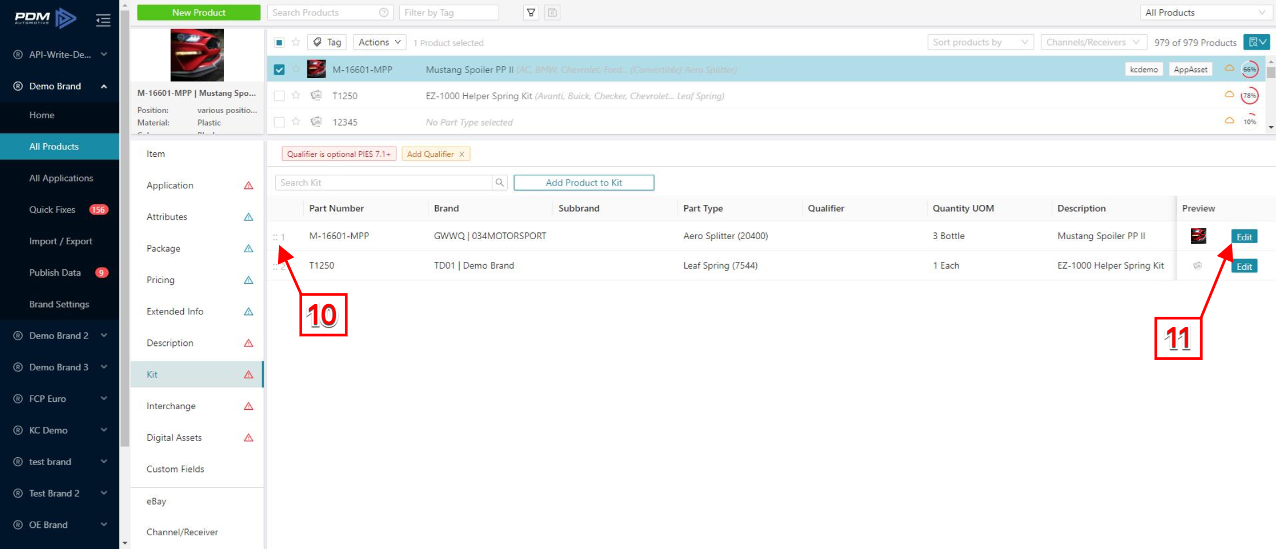The width and height of the screenshot is (1276, 549).
Task: Click Application warning triangle icon
Action: pyautogui.click(x=248, y=185)
